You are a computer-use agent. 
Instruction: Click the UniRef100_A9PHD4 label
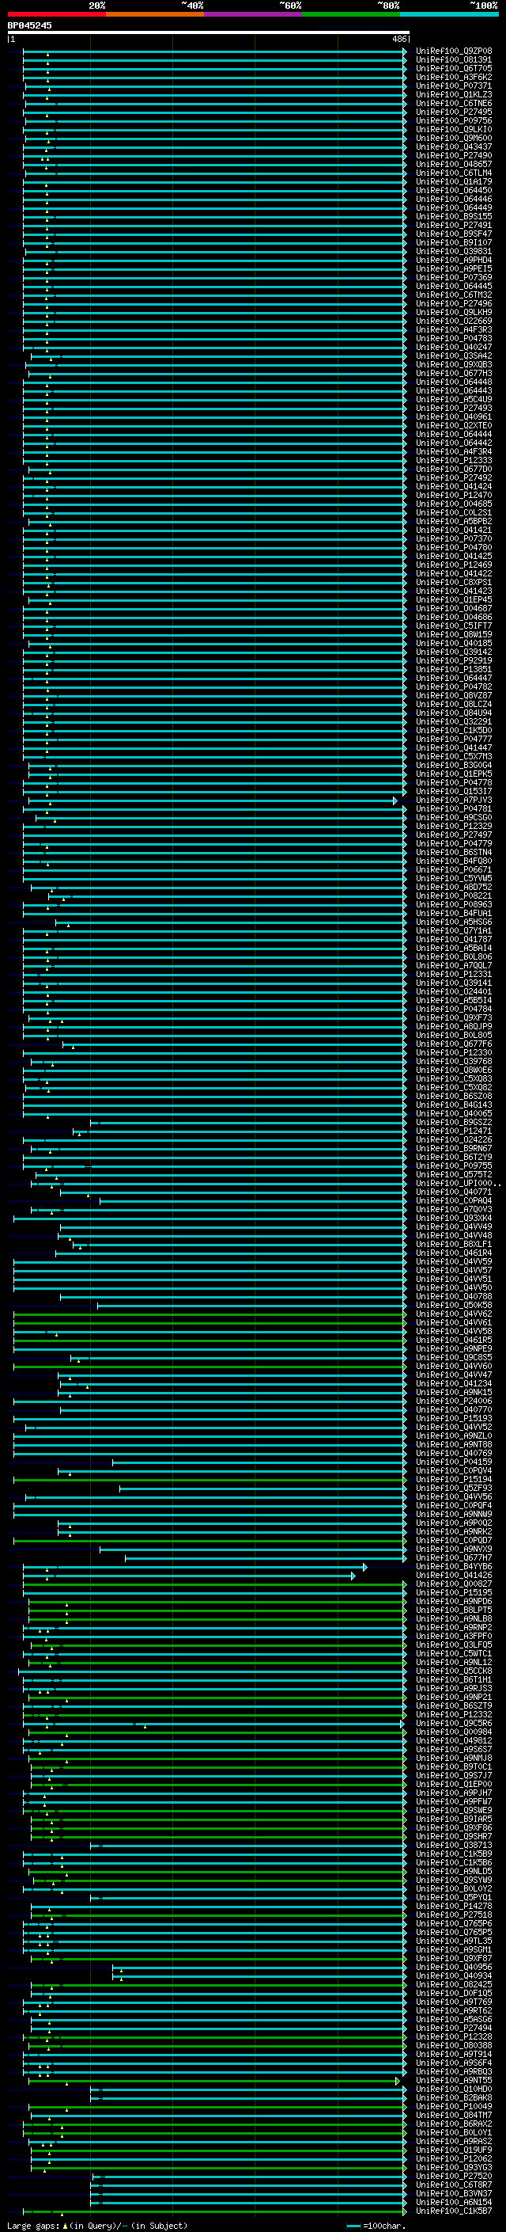(453, 260)
